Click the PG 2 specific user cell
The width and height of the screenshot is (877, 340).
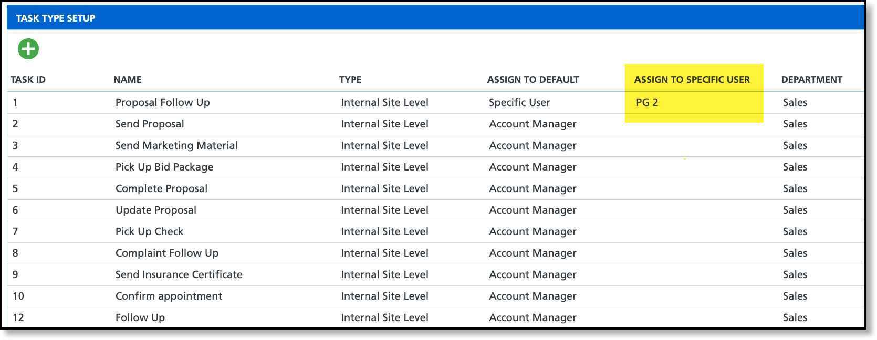click(x=647, y=102)
